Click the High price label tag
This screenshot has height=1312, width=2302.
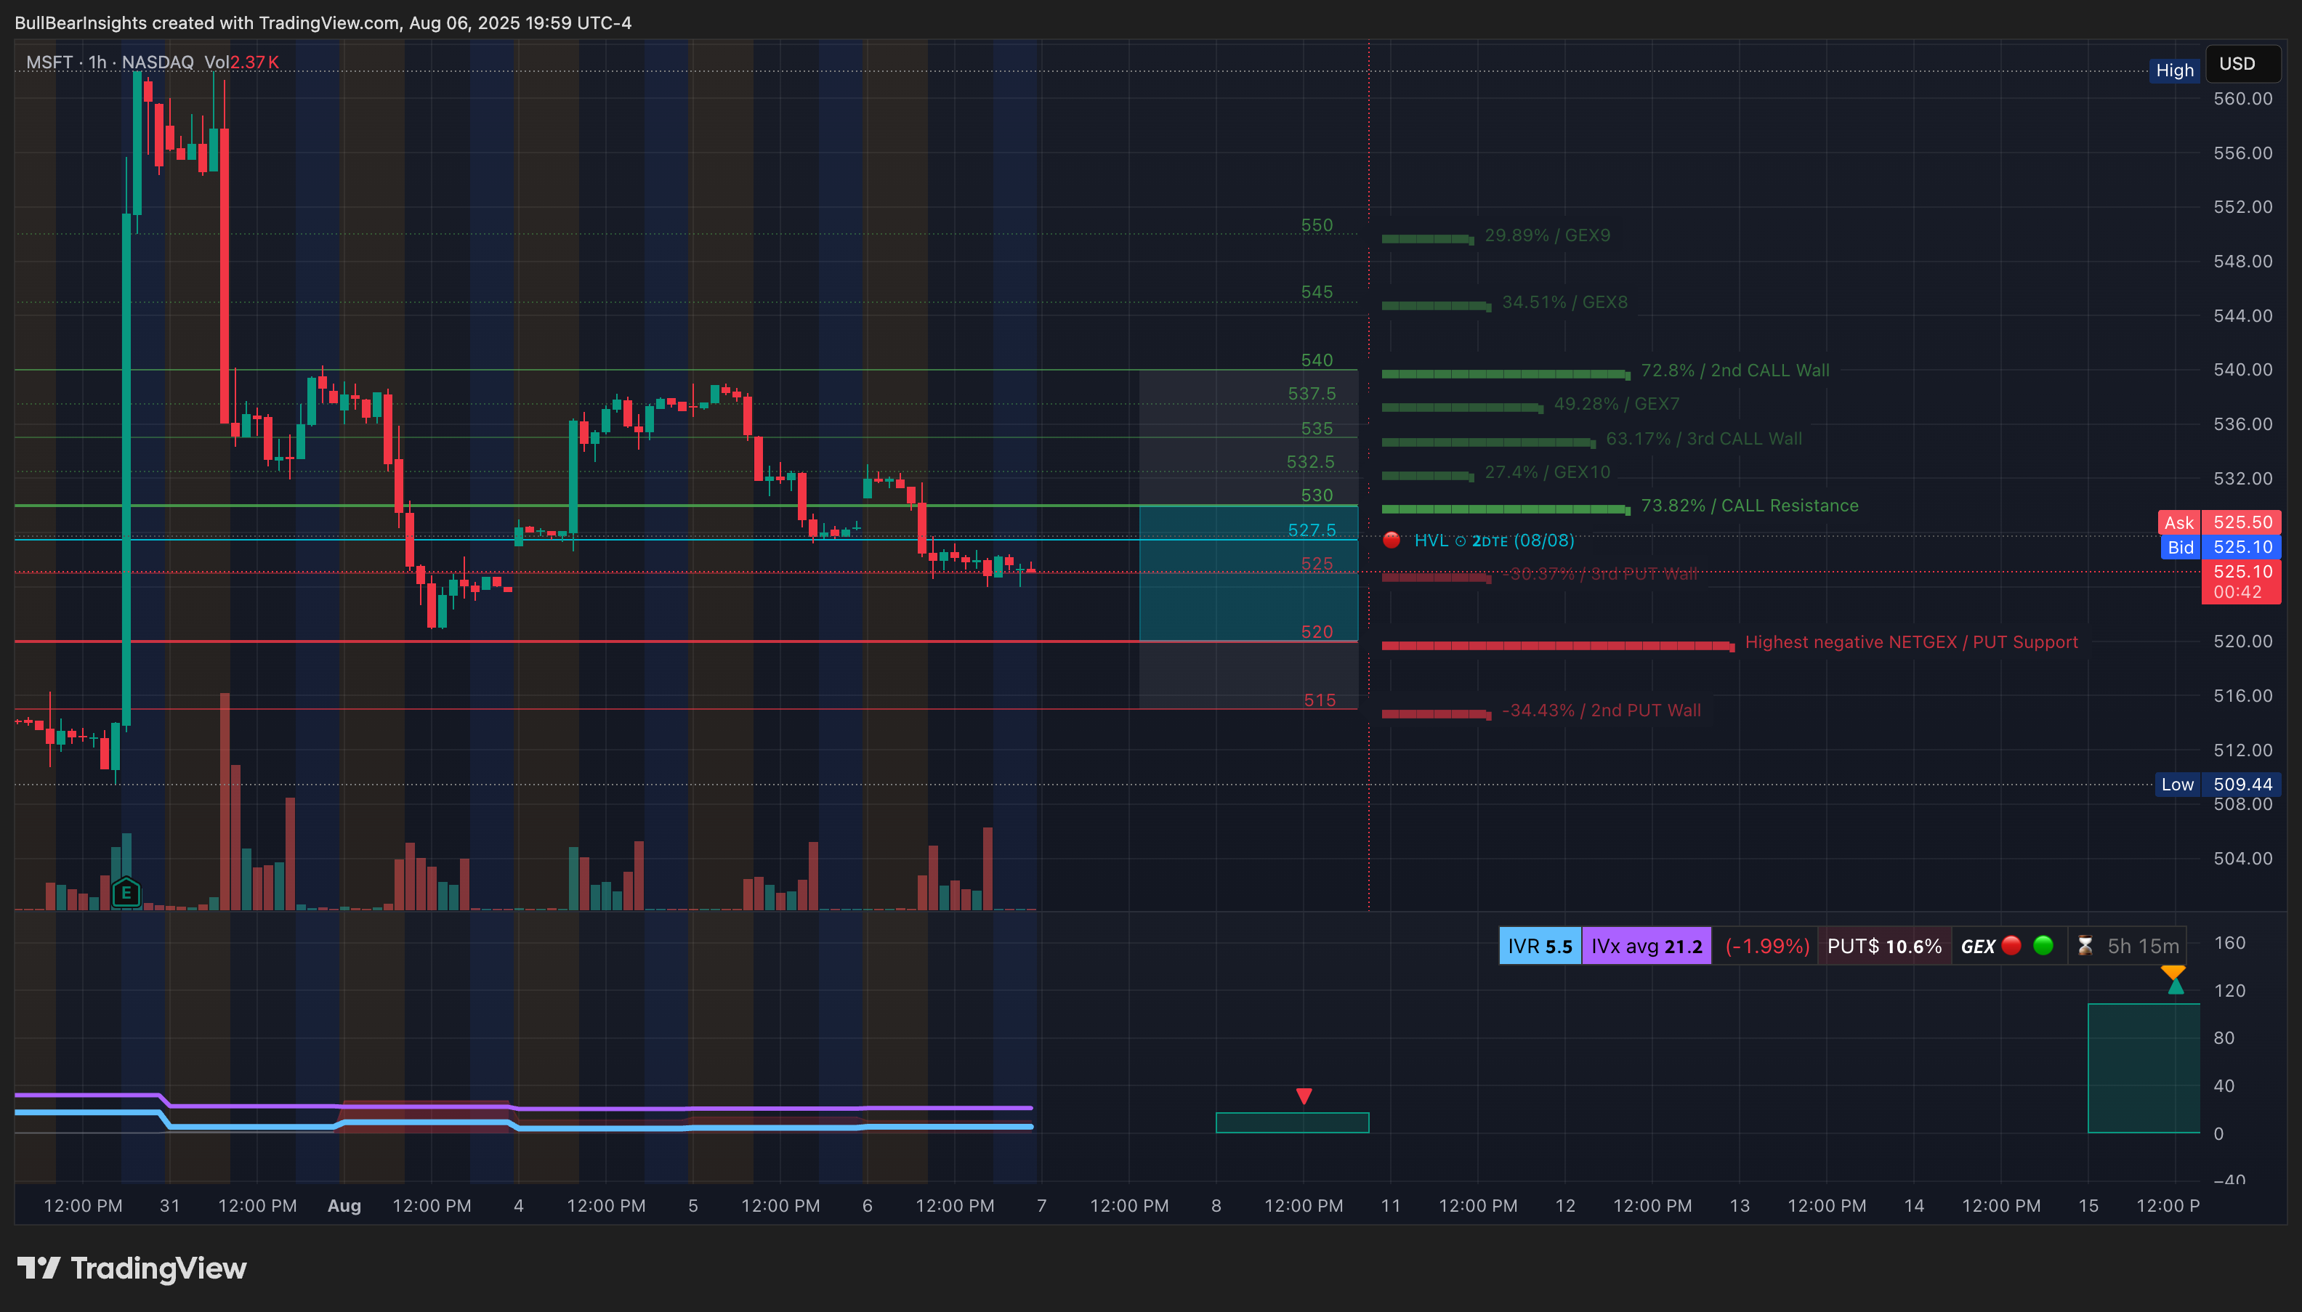(x=2174, y=70)
